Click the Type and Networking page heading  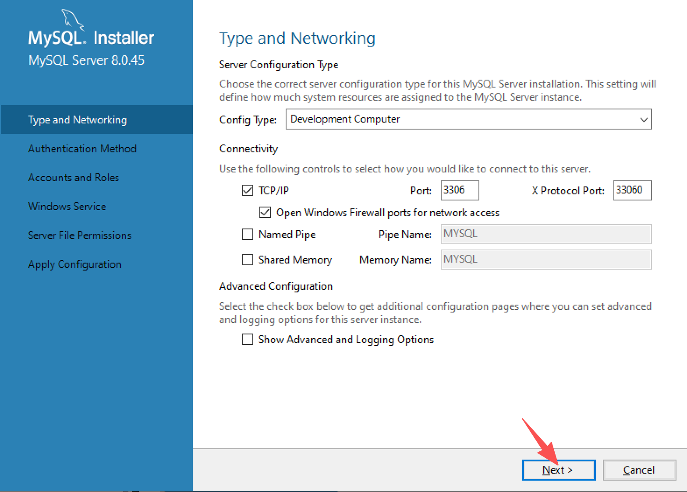click(x=297, y=39)
